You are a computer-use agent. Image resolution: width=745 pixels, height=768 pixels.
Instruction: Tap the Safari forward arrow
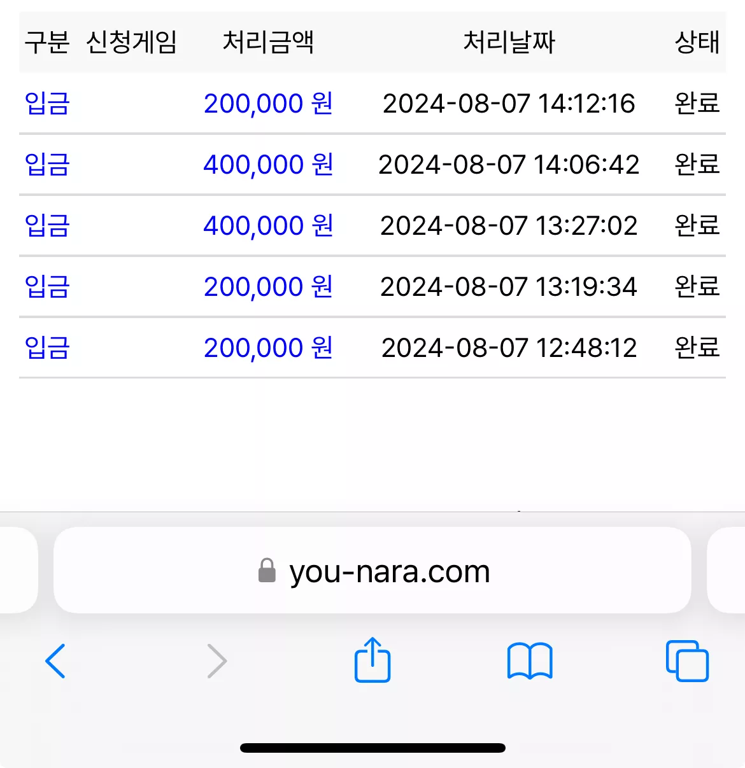point(217,661)
